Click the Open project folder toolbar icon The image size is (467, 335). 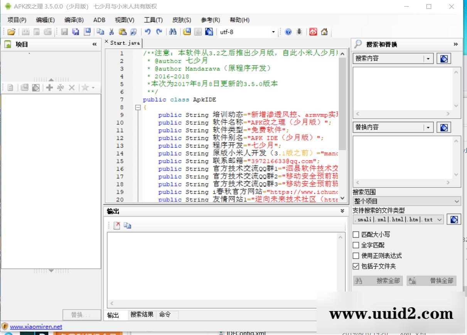pos(10,32)
